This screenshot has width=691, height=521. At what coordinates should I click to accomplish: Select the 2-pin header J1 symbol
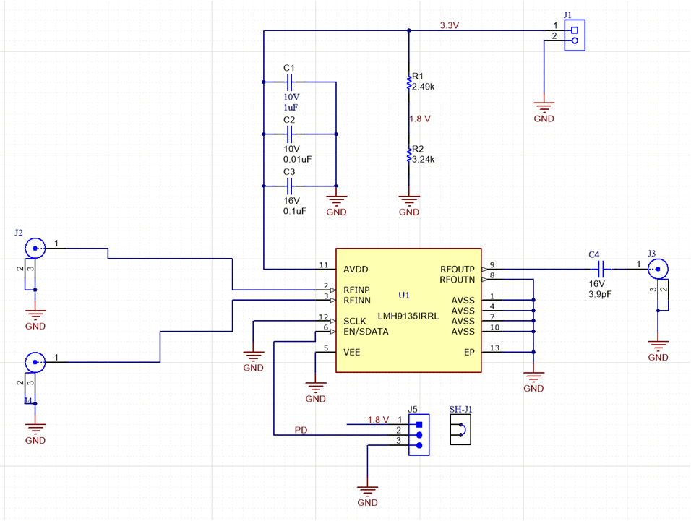point(573,35)
